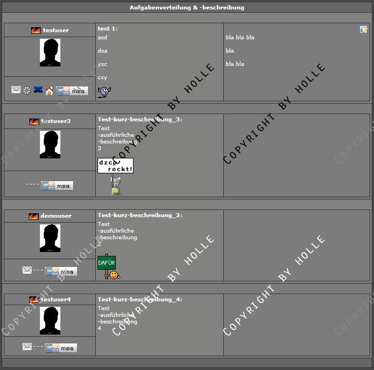This screenshot has width=374, height=370.
Task: Click testuser's blue Xfire icon
Action: (38, 90)
